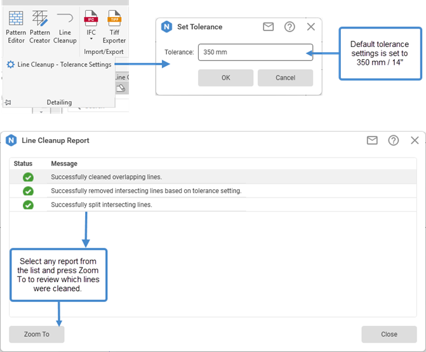Pin the Detailing panel with pushpin icon
The image size is (426, 352).
[8, 102]
